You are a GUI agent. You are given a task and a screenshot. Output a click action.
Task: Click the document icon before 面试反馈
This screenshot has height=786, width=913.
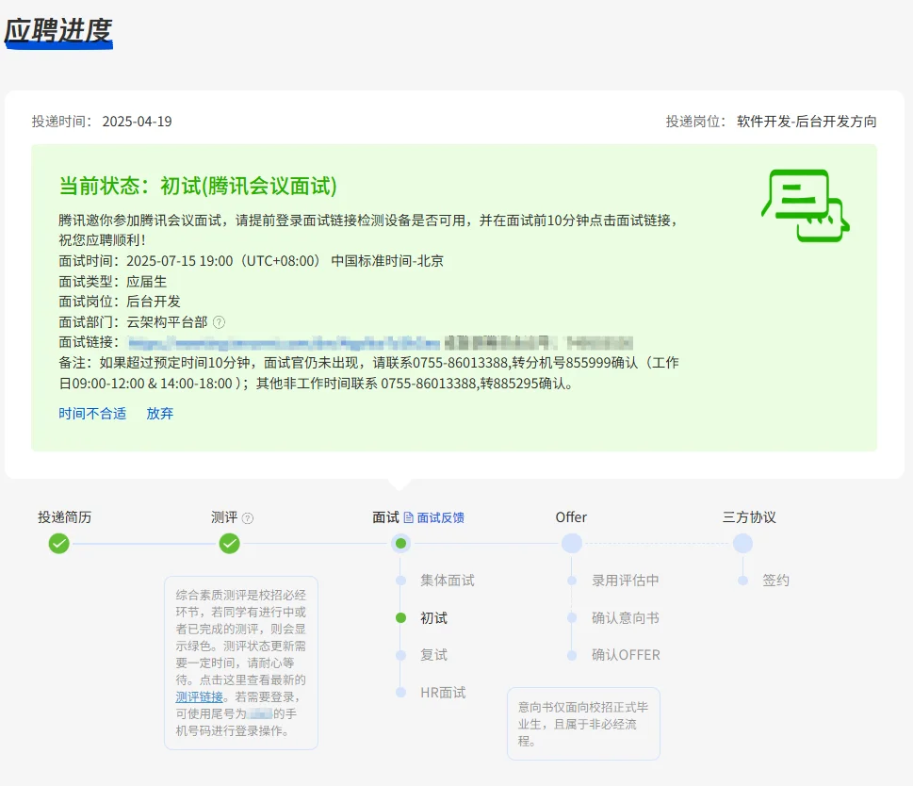pyautogui.click(x=409, y=517)
